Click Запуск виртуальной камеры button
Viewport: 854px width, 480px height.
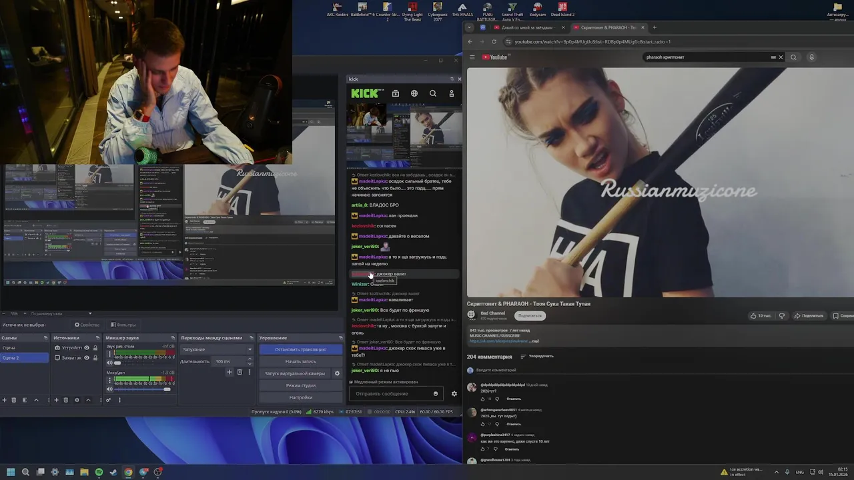pyautogui.click(x=294, y=373)
